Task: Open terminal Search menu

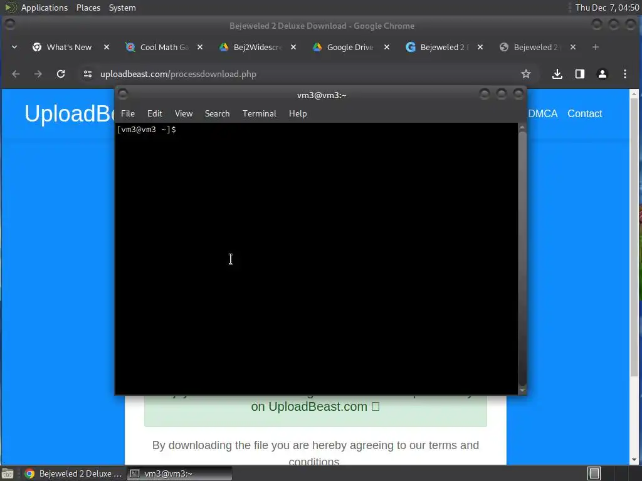Action: [x=217, y=114]
